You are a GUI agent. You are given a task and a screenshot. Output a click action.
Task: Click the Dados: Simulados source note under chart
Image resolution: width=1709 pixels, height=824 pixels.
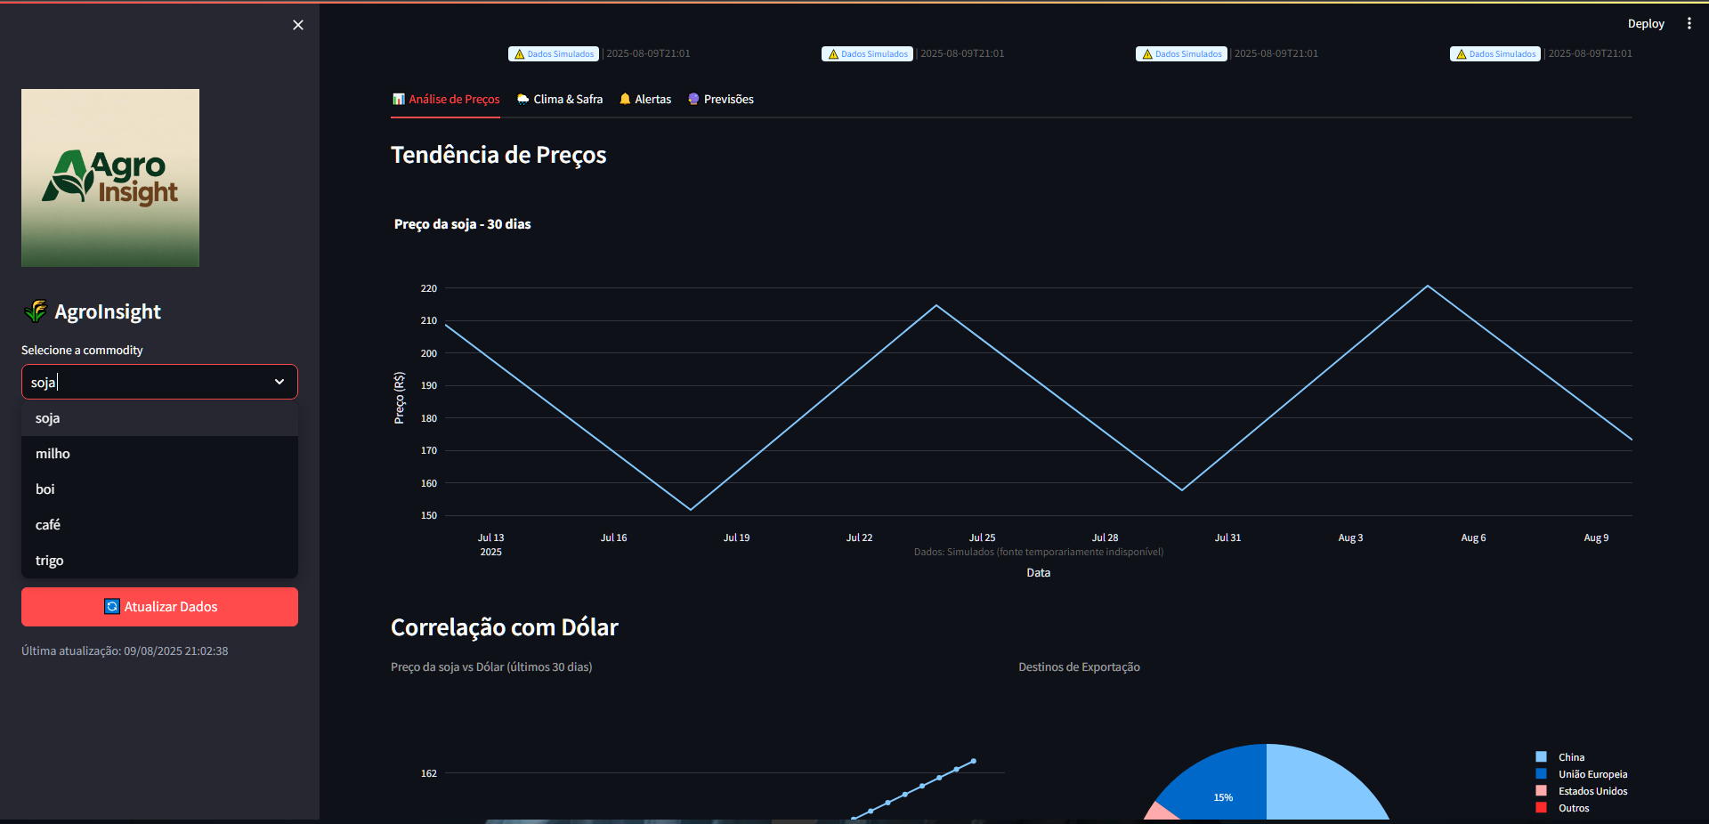click(1039, 552)
